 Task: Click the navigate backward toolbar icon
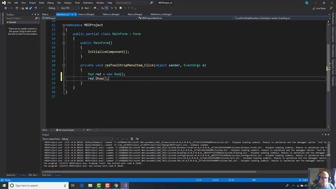(6, 8)
